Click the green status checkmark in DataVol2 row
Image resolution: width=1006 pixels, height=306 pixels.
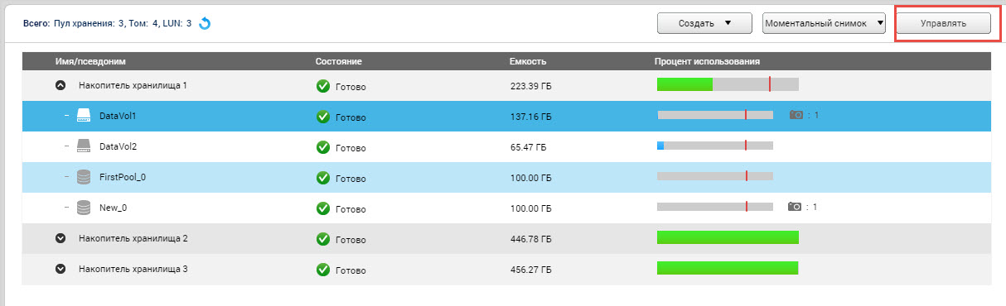[x=323, y=147]
